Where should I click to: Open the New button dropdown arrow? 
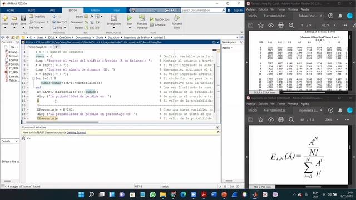click(5, 28)
